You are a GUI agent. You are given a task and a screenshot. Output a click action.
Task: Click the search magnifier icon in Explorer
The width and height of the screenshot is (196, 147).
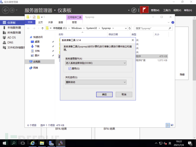[170, 28]
